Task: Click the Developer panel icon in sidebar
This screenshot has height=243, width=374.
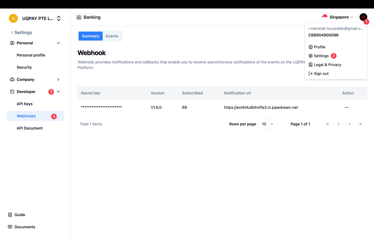Action: point(12,91)
